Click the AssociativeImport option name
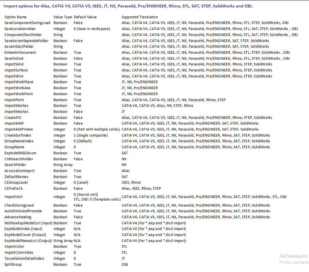The image size is (309, 272). pyautogui.click(x=19, y=171)
